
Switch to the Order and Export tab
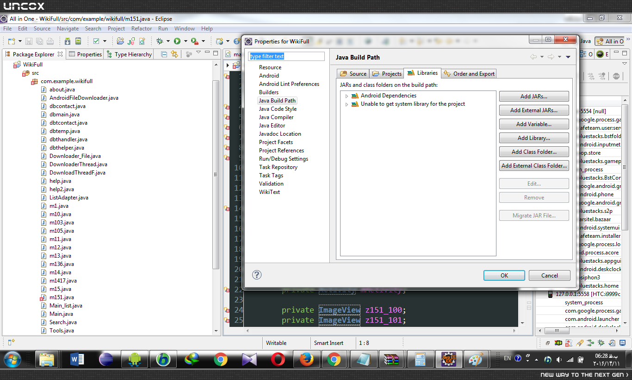469,73
